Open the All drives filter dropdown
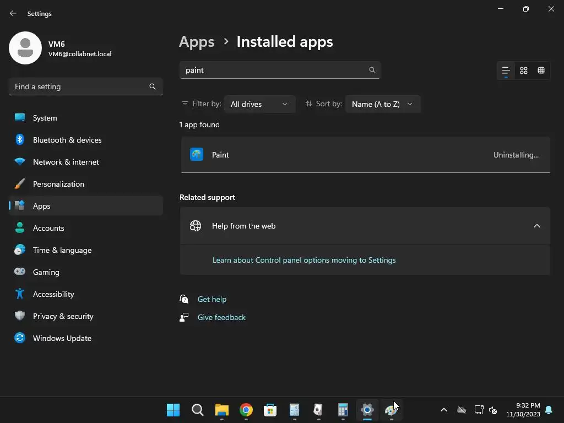The height and width of the screenshot is (423, 564). (259, 104)
